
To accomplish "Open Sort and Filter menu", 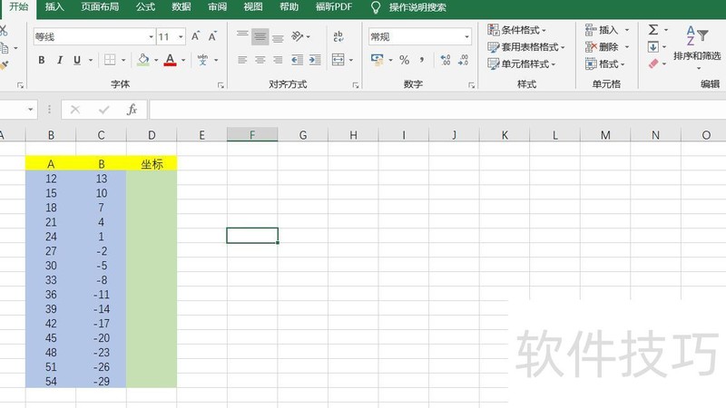I will tap(697, 46).
